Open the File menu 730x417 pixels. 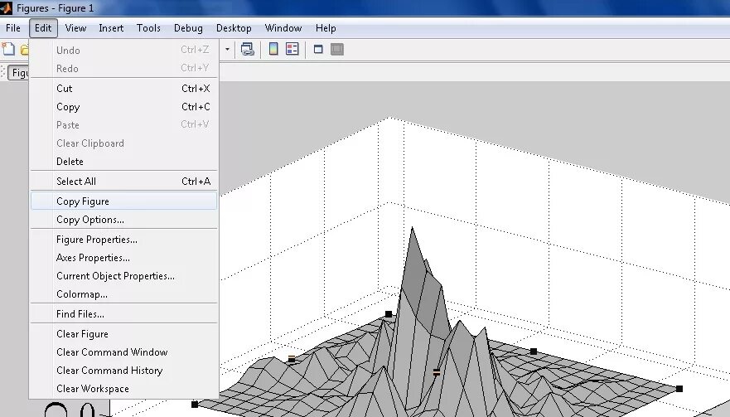[13, 28]
